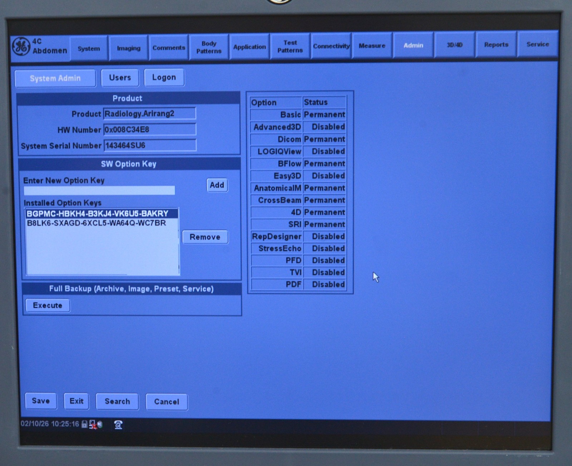Select the Users sub-tab
This screenshot has height=466, width=572.
(x=120, y=78)
